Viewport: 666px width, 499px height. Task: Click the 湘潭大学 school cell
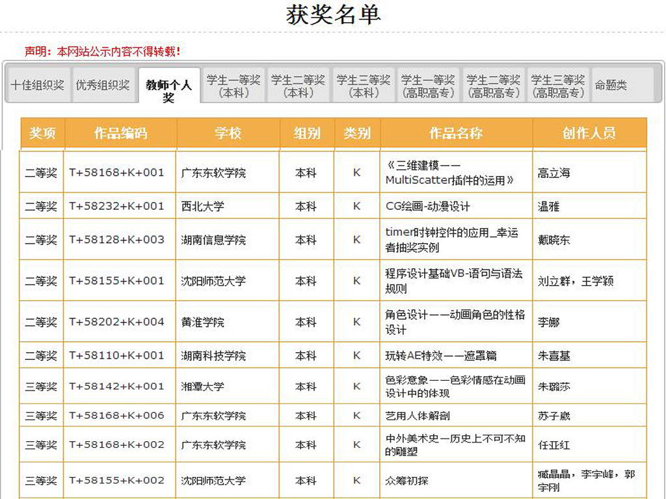(203, 387)
